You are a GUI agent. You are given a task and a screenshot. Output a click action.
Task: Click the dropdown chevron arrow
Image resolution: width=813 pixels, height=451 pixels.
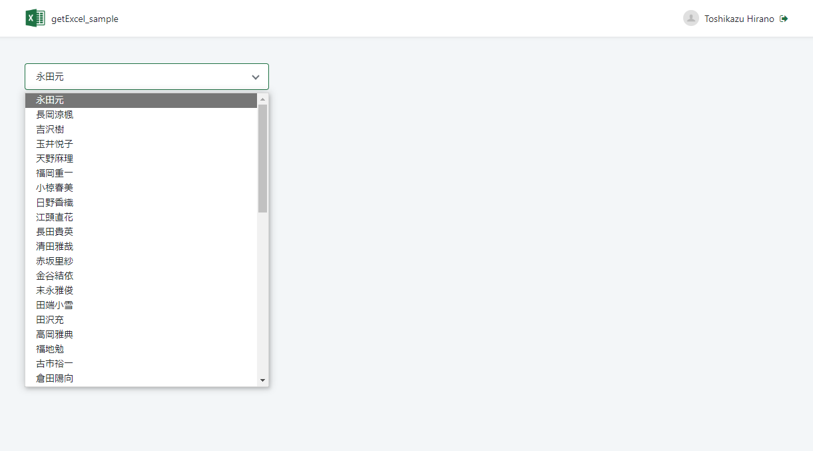(256, 77)
